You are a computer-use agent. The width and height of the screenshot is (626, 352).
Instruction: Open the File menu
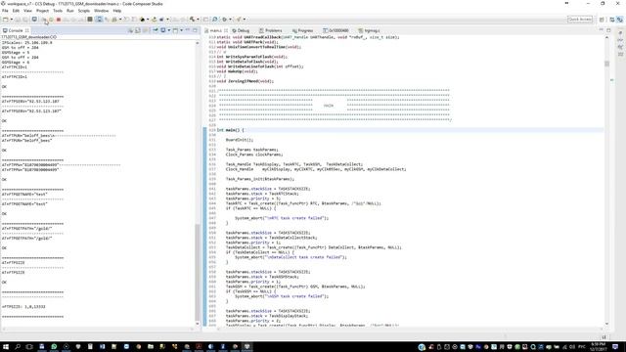tap(5, 11)
